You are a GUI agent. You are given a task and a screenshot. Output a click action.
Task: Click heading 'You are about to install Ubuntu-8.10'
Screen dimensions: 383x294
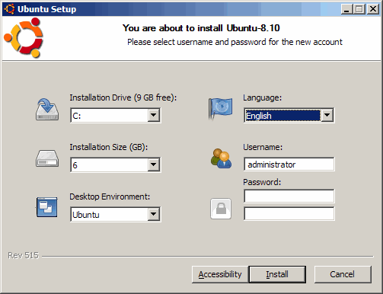(x=201, y=28)
